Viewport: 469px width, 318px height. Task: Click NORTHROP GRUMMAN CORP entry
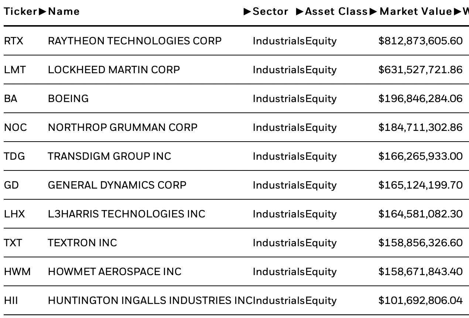tap(123, 127)
